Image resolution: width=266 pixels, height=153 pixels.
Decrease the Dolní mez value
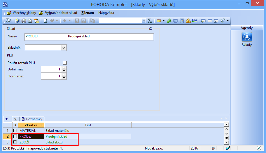coord(64,71)
